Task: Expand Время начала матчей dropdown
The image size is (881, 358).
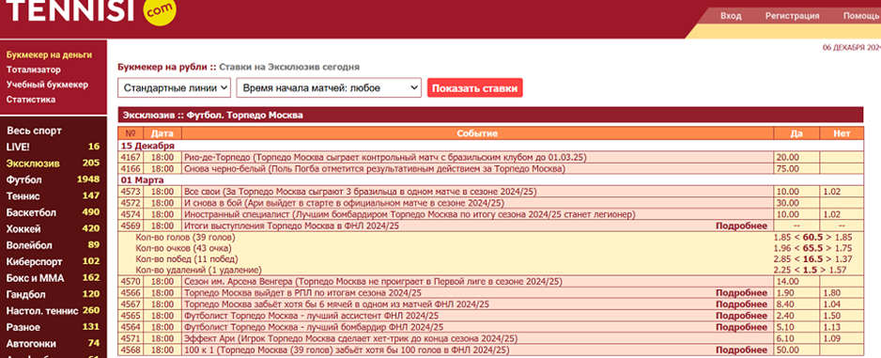Action: 329,87
